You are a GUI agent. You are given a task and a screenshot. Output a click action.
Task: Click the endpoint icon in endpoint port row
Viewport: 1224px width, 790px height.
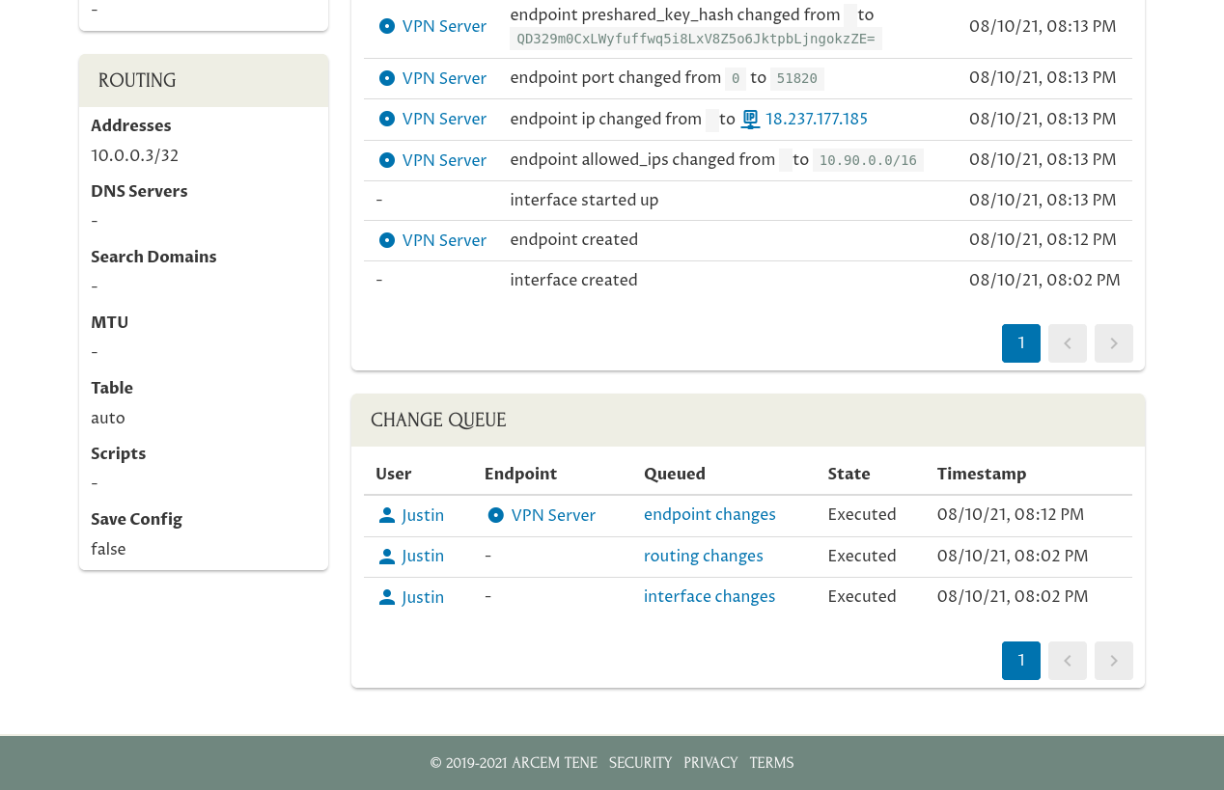click(387, 78)
